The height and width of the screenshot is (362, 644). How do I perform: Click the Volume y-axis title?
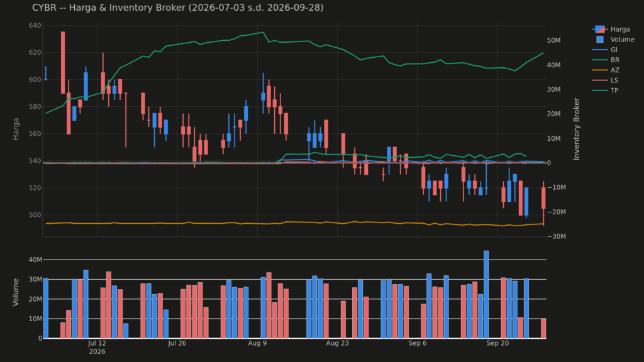click(x=16, y=292)
